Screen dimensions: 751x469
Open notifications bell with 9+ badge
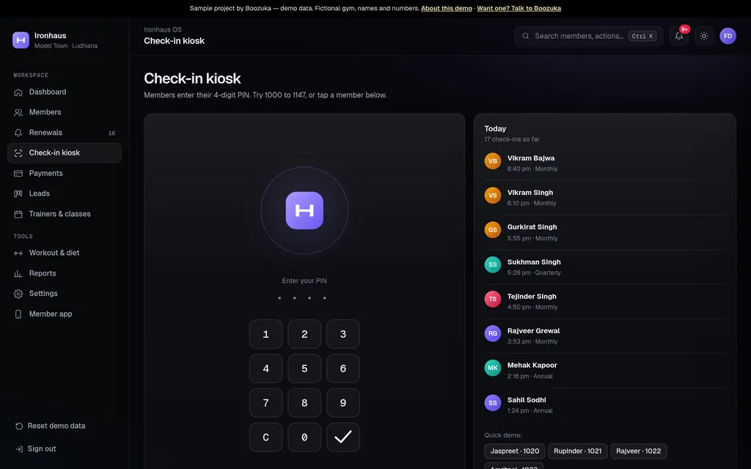tap(679, 36)
